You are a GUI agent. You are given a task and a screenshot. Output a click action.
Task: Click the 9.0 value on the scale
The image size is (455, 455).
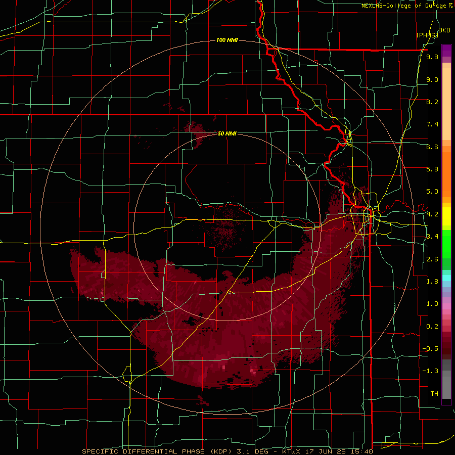point(432,79)
